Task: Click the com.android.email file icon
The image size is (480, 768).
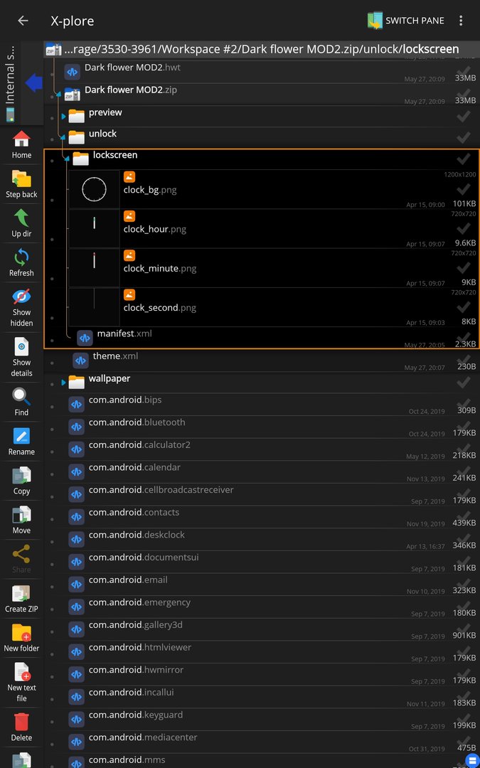Action: point(76,585)
